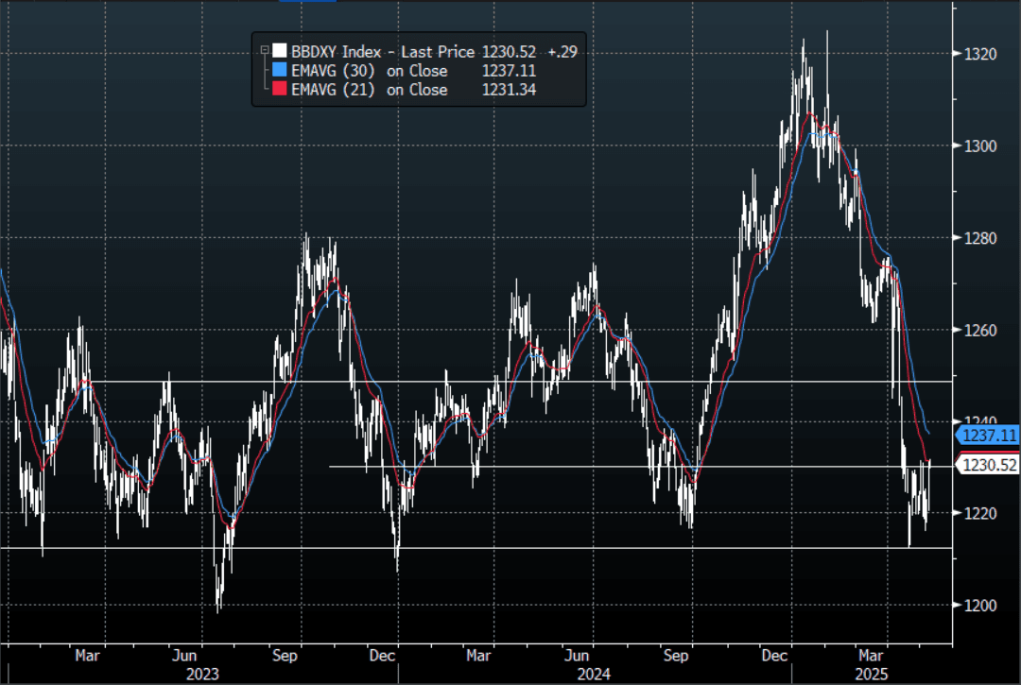Click the white 1230.52 last price tag
Screen dimensions: 1021x685
[x=988, y=464]
